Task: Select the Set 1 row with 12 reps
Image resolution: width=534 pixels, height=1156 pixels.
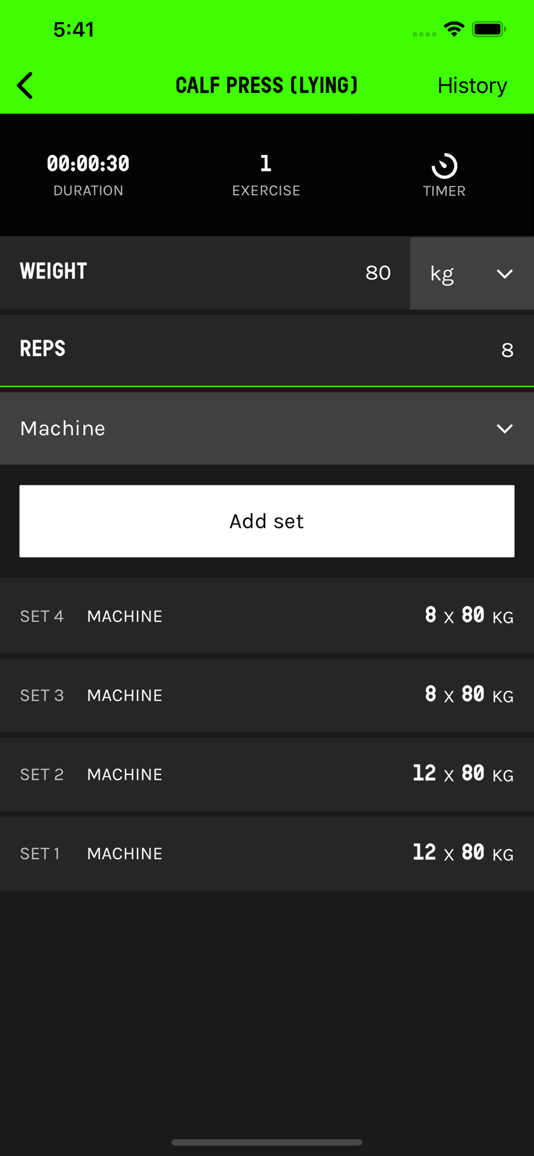Action: click(x=267, y=854)
